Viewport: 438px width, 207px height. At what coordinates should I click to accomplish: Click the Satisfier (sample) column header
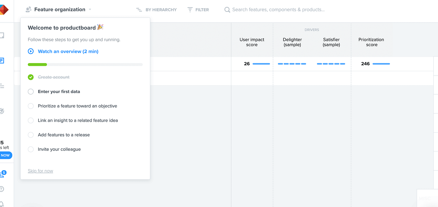point(331,42)
